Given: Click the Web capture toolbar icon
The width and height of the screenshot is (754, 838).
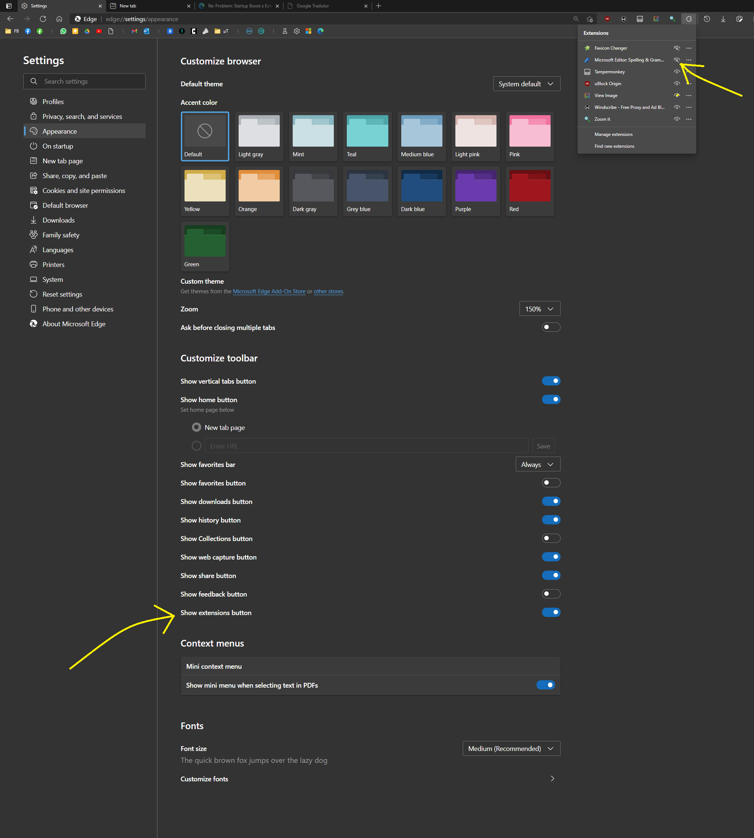Looking at the screenshot, I should [x=739, y=19].
